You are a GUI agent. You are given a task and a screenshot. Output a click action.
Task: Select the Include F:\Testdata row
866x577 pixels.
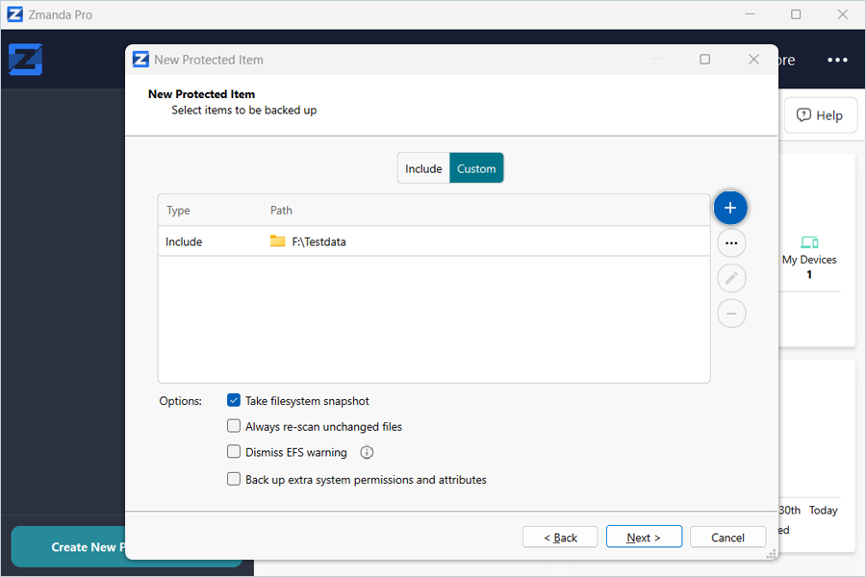point(433,242)
